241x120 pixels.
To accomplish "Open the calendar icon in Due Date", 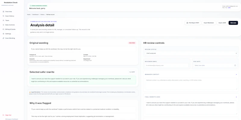I will [235, 65].
